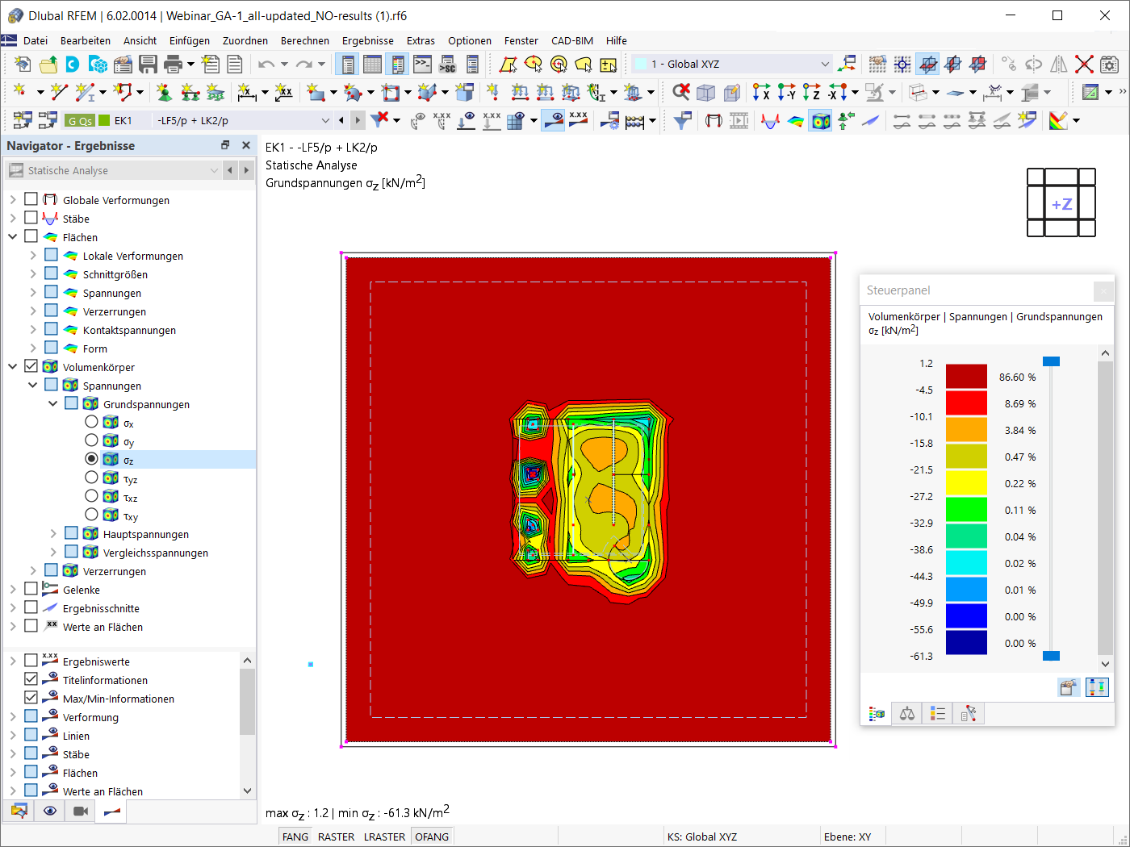Select the τxz radio button
Image resolution: width=1130 pixels, height=847 pixels.
(x=91, y=496)
